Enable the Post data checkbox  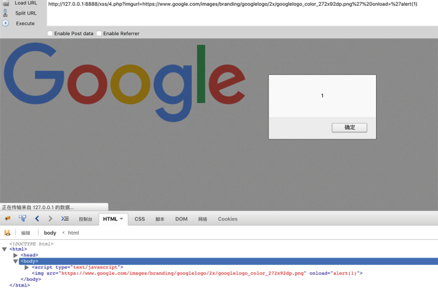point(50,33)
